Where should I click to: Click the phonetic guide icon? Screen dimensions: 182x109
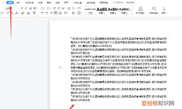click(x=35, y=8)
